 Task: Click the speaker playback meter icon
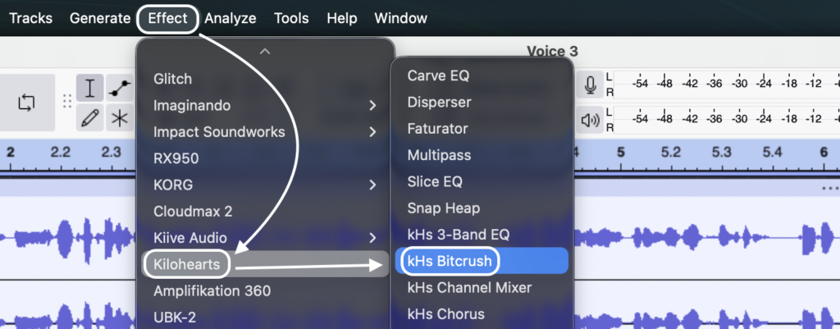tap(590, 120)
